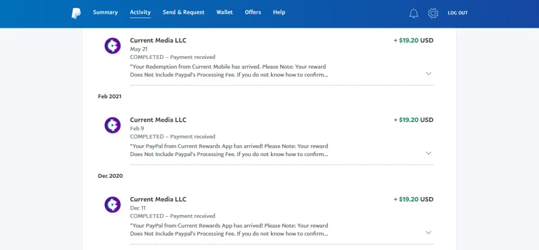539x250 pixels.
Task: Open Current Media LLC entry dated Dec 11
Action: [x=158, y=200]
